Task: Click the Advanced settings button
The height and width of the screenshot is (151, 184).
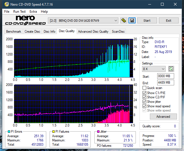Action: point(163,117)
